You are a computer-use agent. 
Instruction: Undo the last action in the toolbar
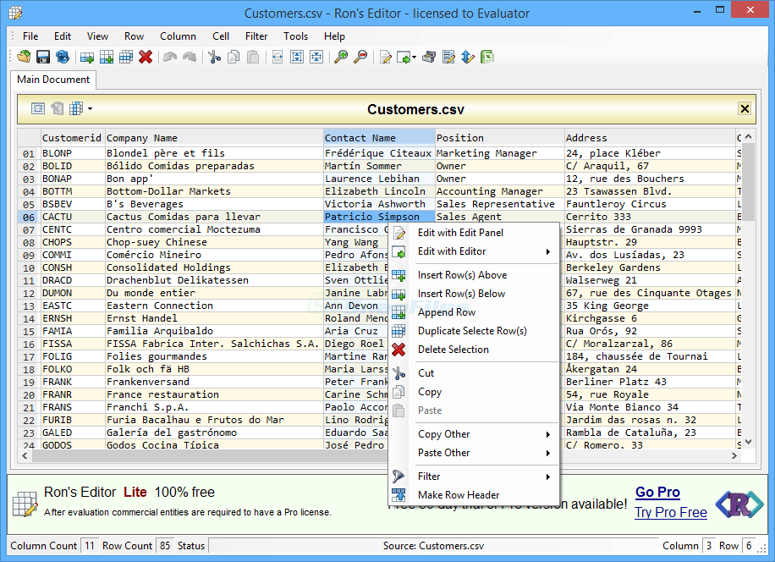pyautogui.click(x=170, y=57)
